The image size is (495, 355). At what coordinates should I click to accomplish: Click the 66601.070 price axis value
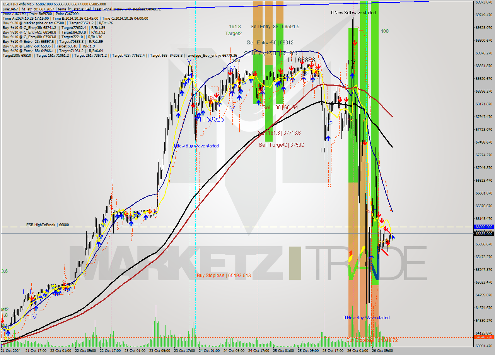click(484, 193)
